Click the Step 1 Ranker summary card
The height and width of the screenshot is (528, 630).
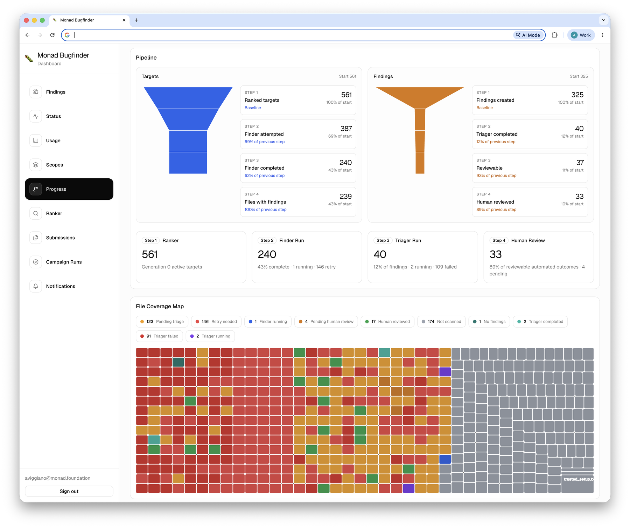[x=191, y=257]
